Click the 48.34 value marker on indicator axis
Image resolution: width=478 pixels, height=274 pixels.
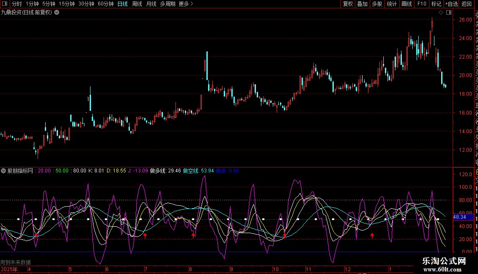(x=459, y=217)
